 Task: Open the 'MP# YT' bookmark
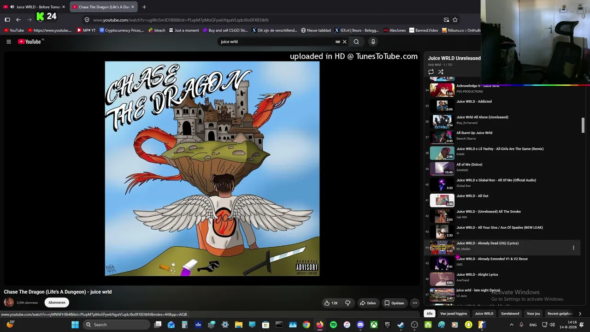click(x=86, y=30)
